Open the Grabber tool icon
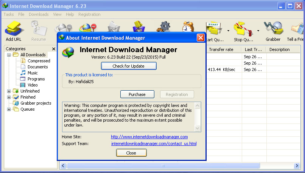The width and height of the screenshot is (305, 173). point(273,28)
